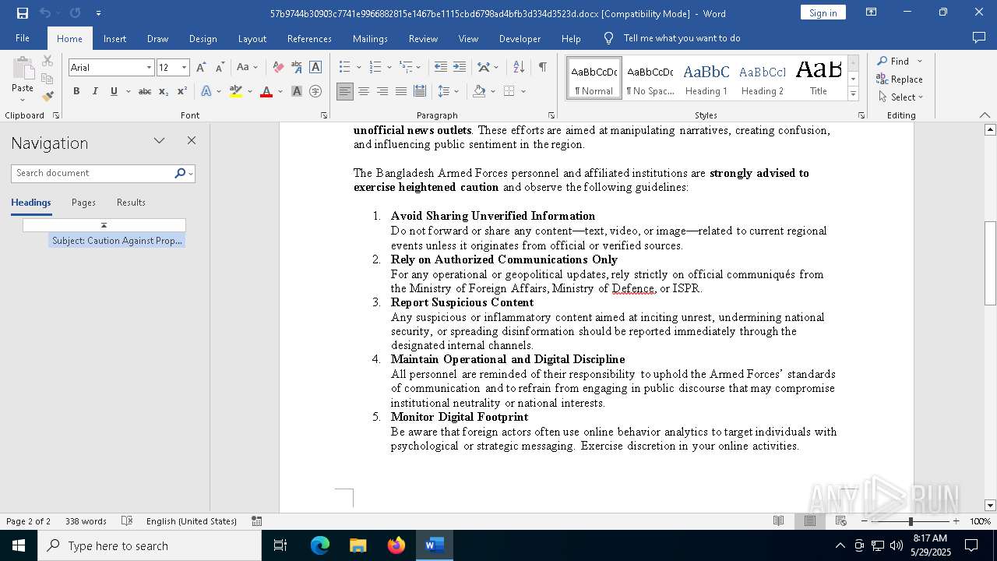Switch to Read Mode view
Screen dimensions: 997x561
pos(779,521)
